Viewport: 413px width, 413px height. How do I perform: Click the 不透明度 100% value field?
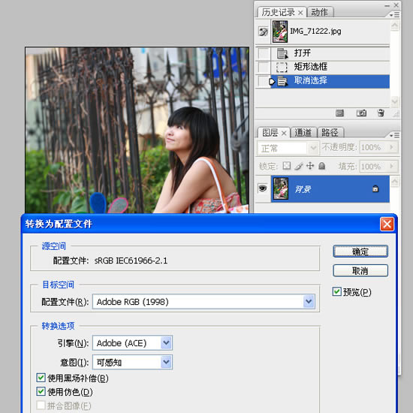pyautogui.click(x=373, y=147)
